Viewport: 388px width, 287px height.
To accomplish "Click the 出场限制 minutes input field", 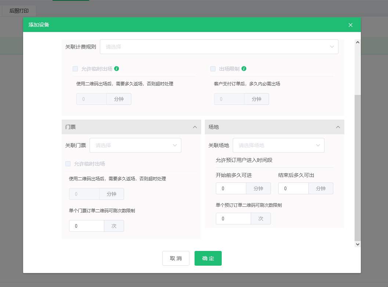I will pos(229,99).
